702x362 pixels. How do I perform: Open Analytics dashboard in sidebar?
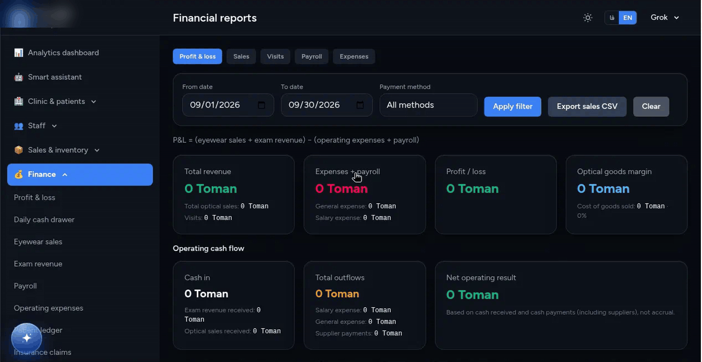(80, 53)
